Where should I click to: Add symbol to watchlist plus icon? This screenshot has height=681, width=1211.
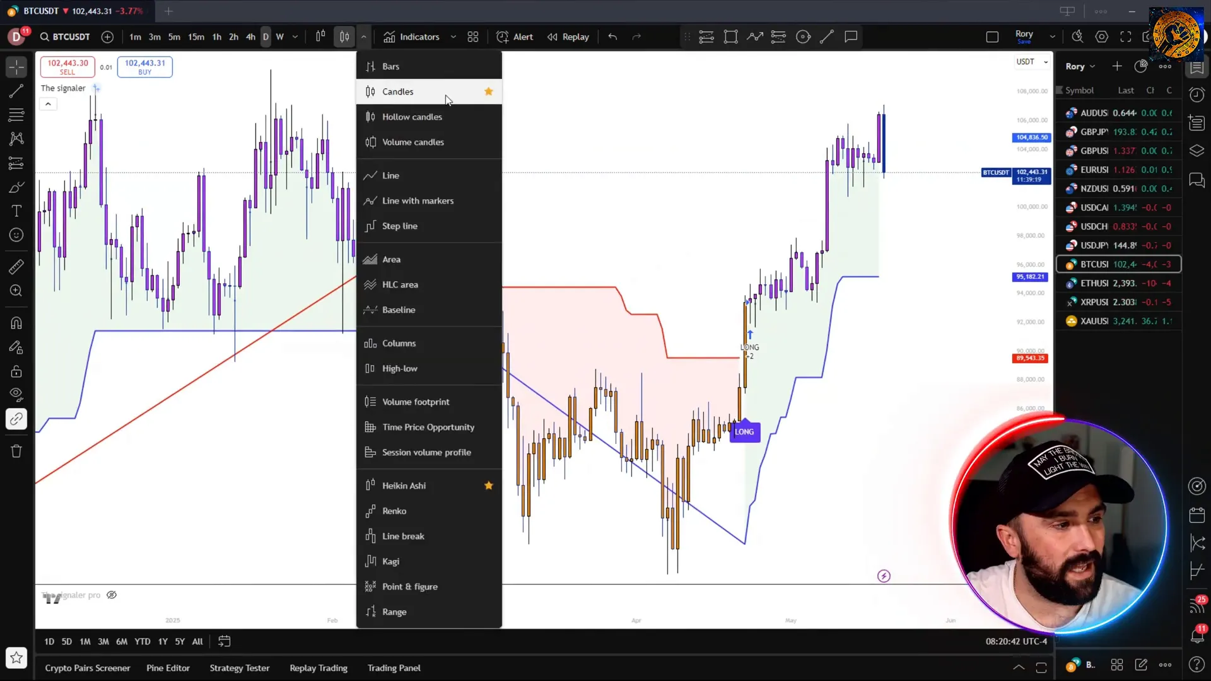pyautogui.click(x=1117, y=66)
